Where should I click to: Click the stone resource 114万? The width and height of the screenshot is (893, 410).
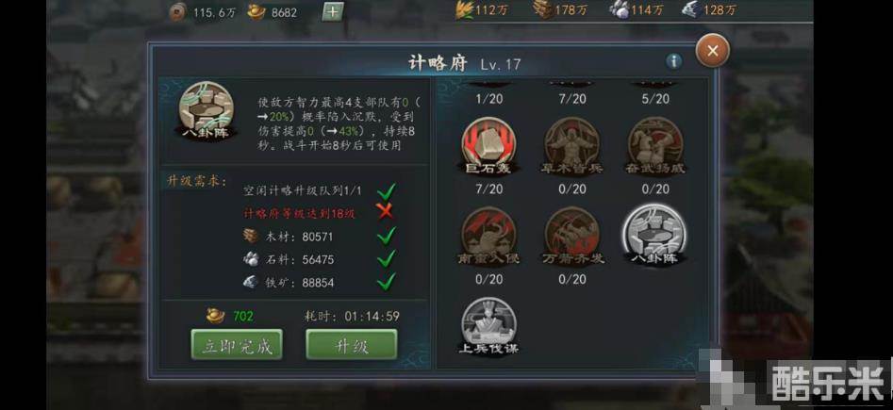click(x=636, y=9)
